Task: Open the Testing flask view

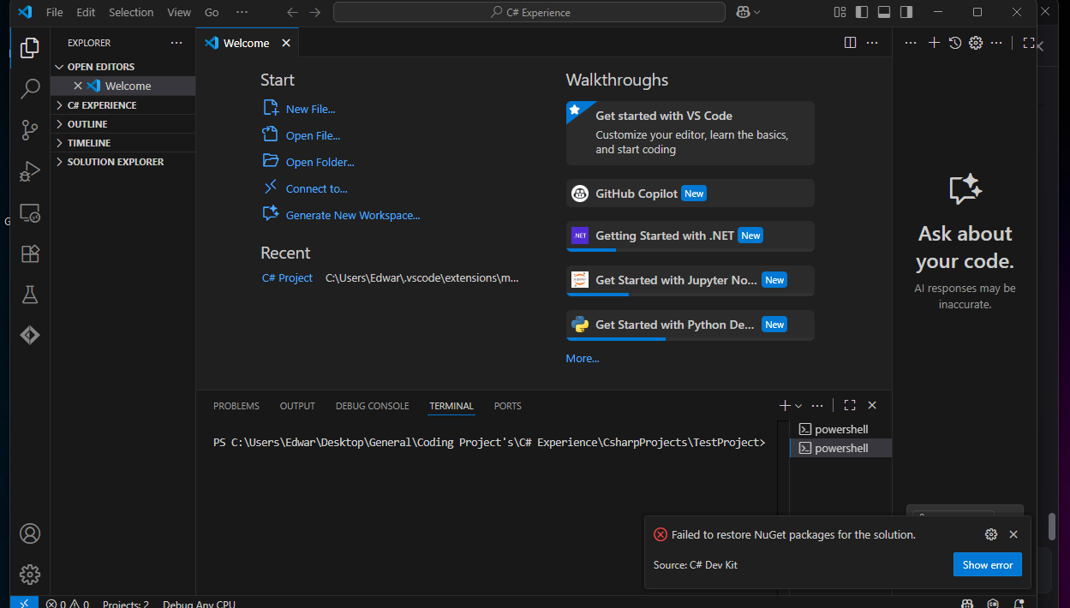Action: pos(30,295)
